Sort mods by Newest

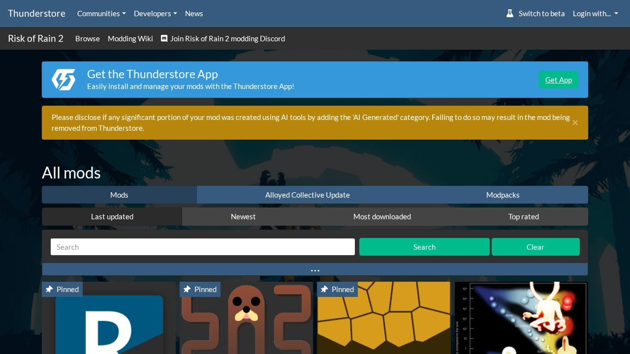243,216
